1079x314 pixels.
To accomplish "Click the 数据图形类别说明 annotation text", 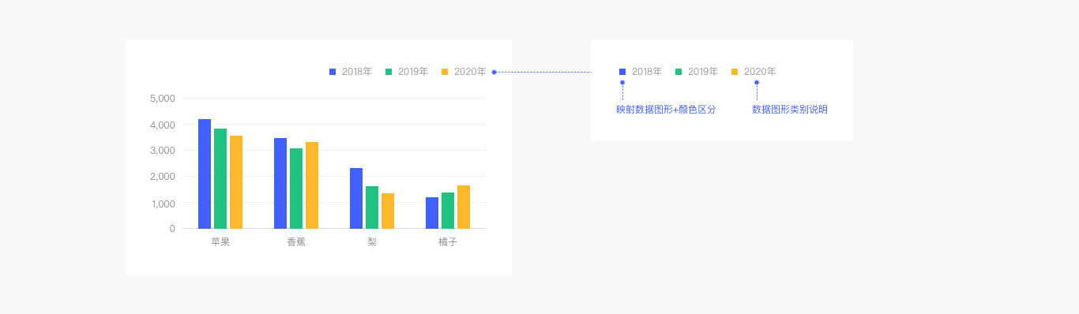I will click(x=790, y=110).
